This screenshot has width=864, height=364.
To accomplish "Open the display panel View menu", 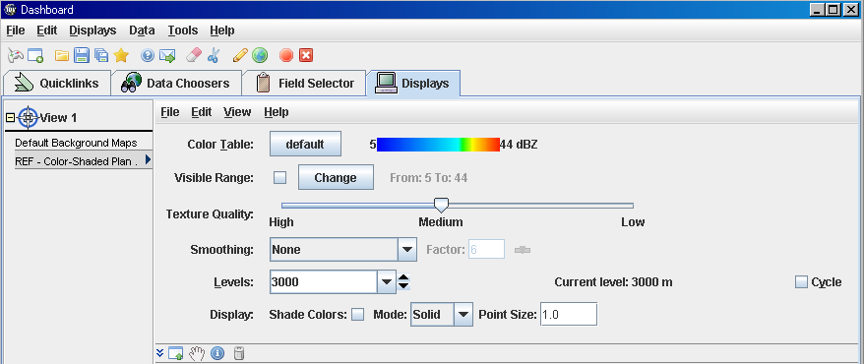I will (237, 112).
